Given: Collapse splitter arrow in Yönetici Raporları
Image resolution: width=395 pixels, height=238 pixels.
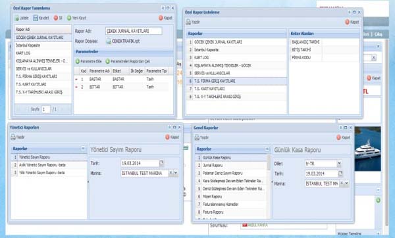Looking at the screenshot, I should (x=88, y=181).
